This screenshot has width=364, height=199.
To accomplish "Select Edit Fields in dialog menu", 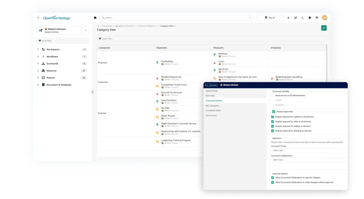I will (x=210, y=96).
